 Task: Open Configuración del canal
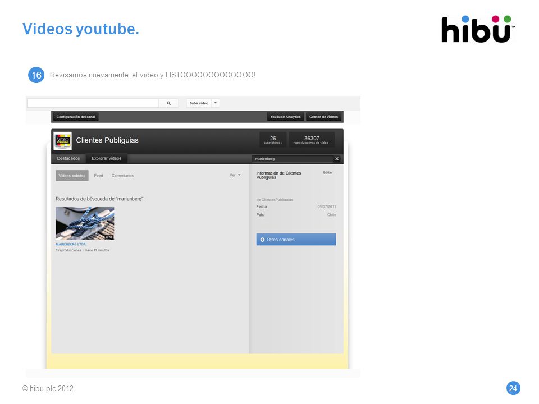click(76, 117)
